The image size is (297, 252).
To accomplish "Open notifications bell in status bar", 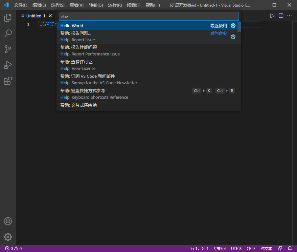I will click(x=290, y=248).
